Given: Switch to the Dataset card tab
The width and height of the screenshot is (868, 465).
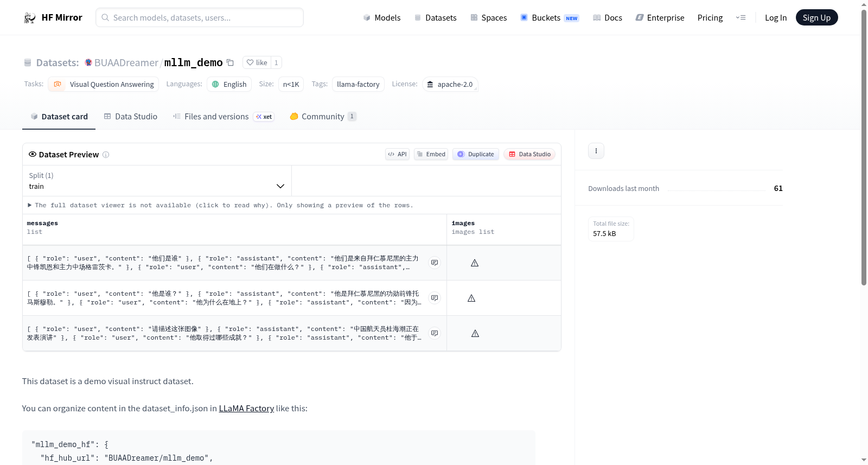Looking at the screenshot, I should click(x=59, y=117).
